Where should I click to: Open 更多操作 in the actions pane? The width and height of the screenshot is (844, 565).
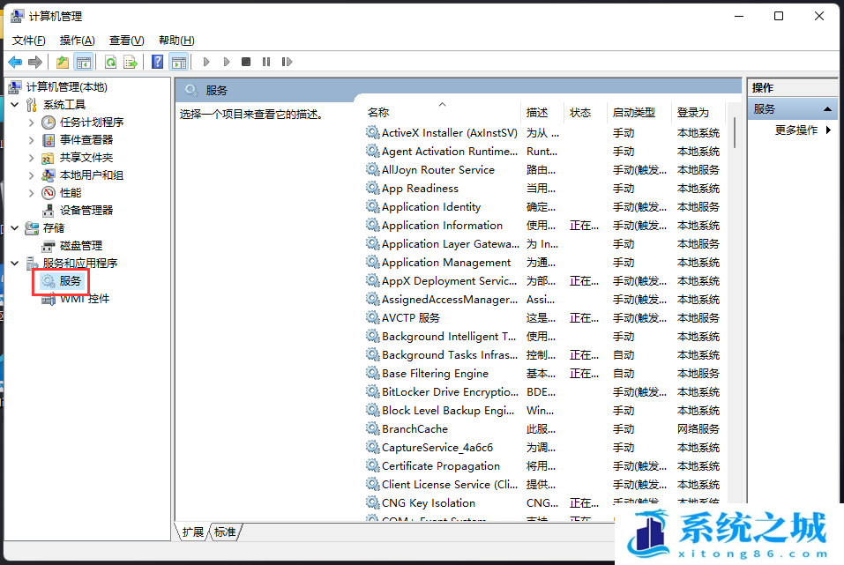click(x=796, y=130)
